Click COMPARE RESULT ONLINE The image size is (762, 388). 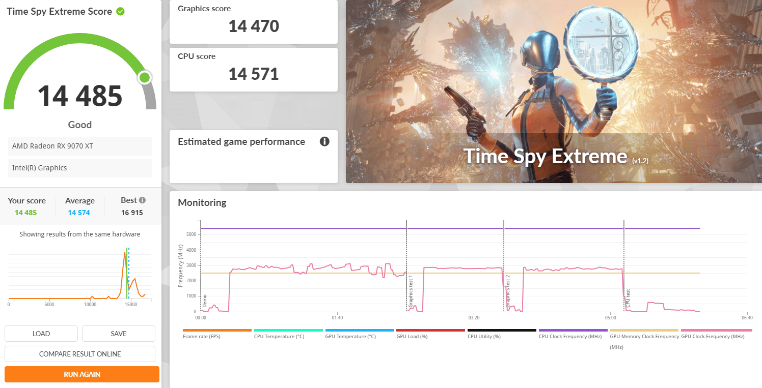pyautogui.click(x=80, y=354)
